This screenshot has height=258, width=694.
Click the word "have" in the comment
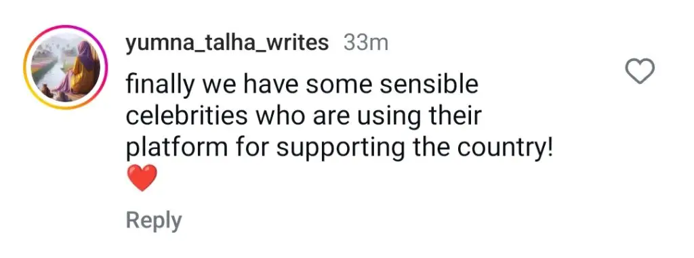(x=269, y=85)
